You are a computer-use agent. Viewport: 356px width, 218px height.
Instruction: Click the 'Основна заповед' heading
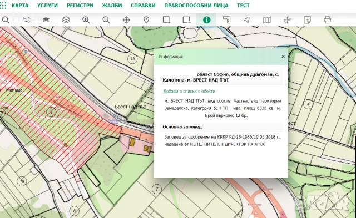182,127
